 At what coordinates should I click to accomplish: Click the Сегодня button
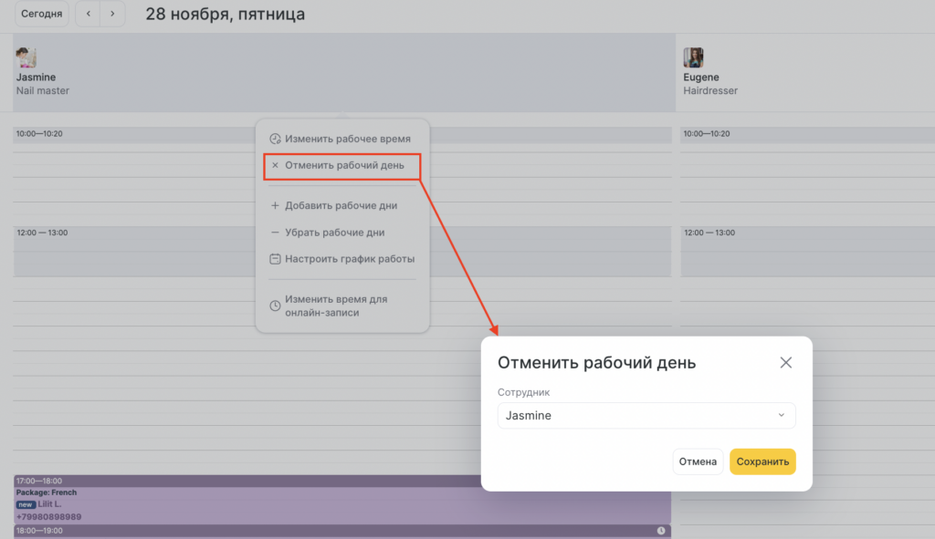(42, 15)
